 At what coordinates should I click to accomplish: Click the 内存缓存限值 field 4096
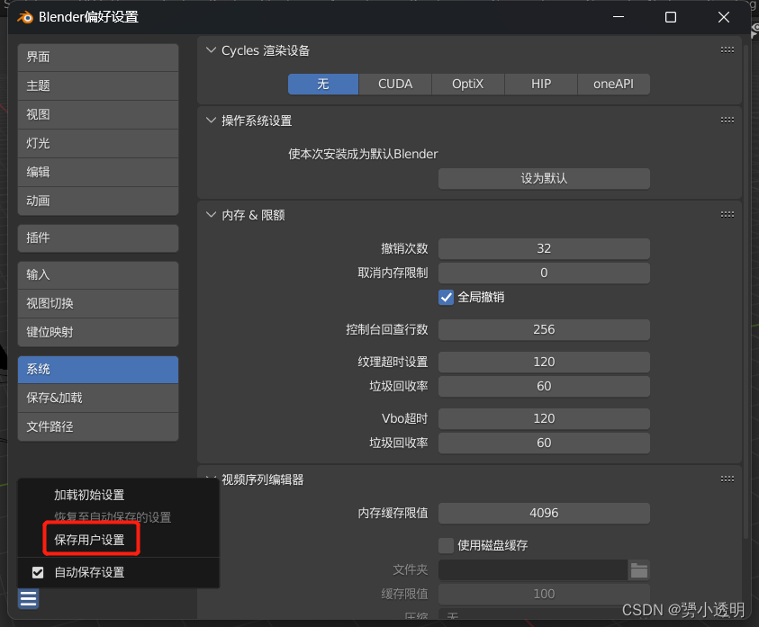pyautogui.click(x=544, y=513)
